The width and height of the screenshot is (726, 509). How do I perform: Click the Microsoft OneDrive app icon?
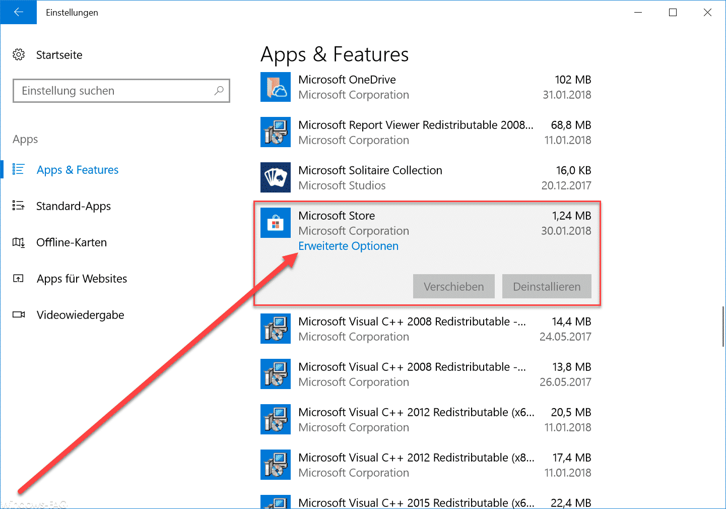coord(276,87)
